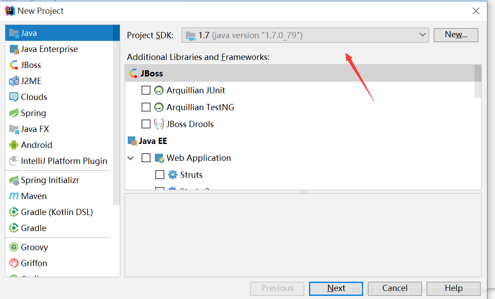495x299 pixels.
Task: Click the Java Enterprise icon
Action: tap(14, 49)
